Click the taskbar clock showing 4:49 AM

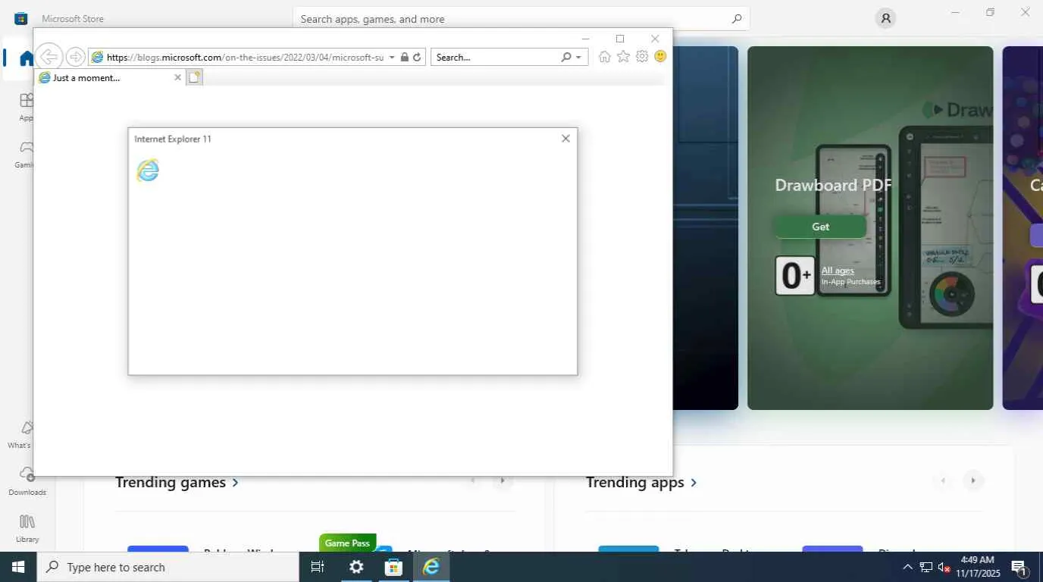tap(978, 567)
